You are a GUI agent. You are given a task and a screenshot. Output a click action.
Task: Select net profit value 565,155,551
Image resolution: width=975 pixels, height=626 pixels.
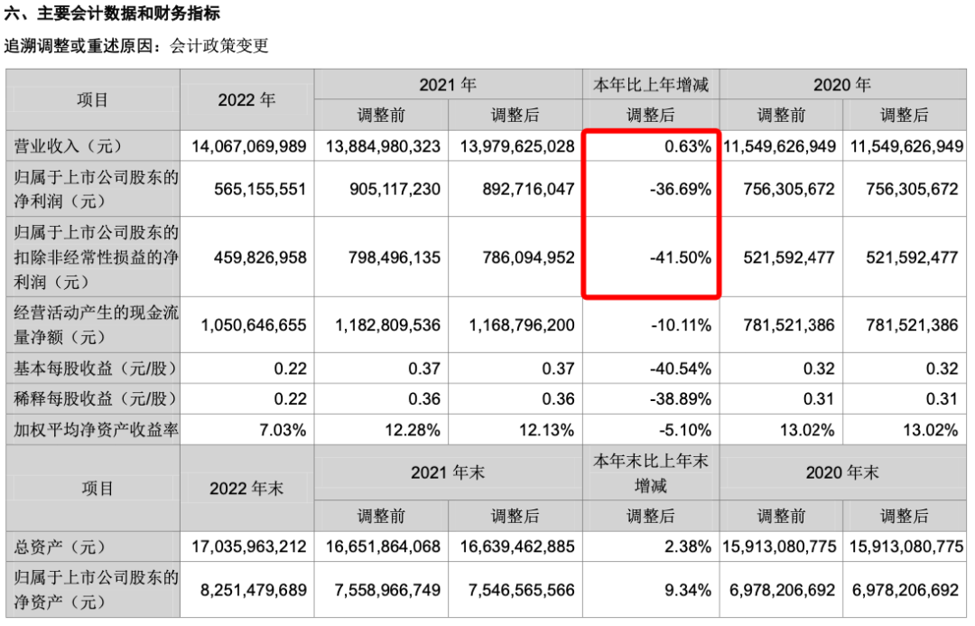pos(260,189)
